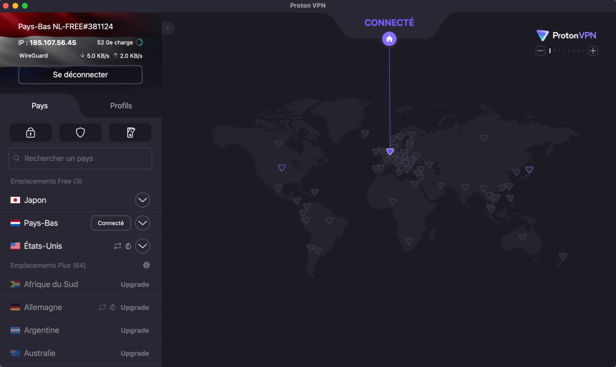Click the download speed 5.0 KB/s
The height and width of the screenshot is (367, 616).
point(95,56)
